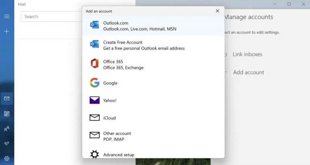Choose Create Free Account option
310x165 pixels.
coord(153,45)
